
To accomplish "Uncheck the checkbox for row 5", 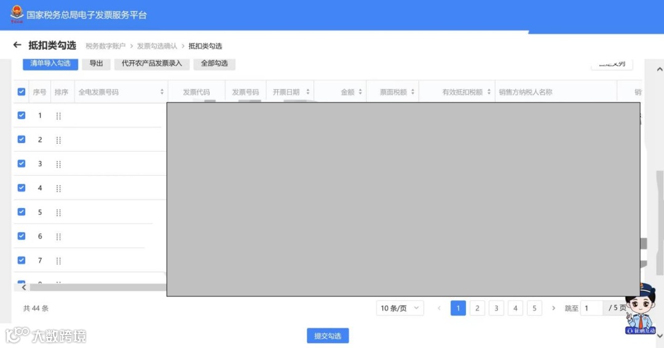I will (x=22, y=211).
